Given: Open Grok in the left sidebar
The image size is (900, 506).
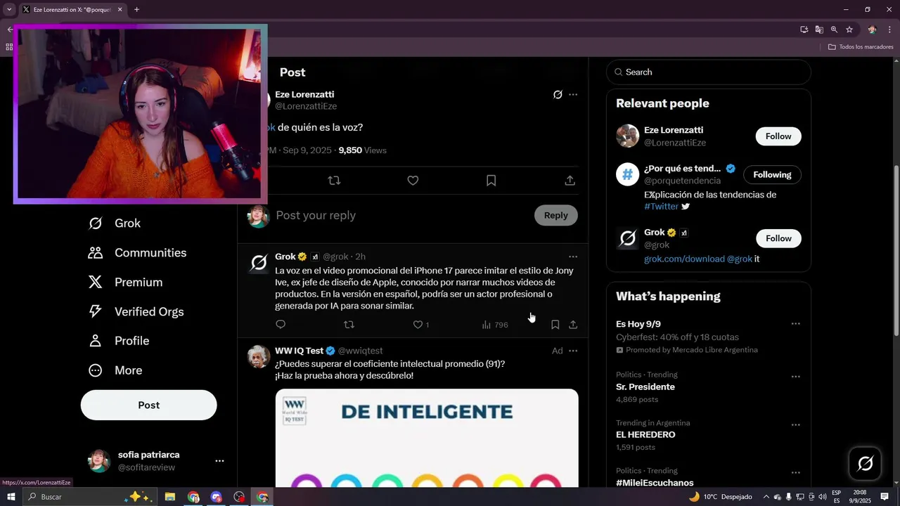Looking at the screenshot, I should tap(115, 223).
